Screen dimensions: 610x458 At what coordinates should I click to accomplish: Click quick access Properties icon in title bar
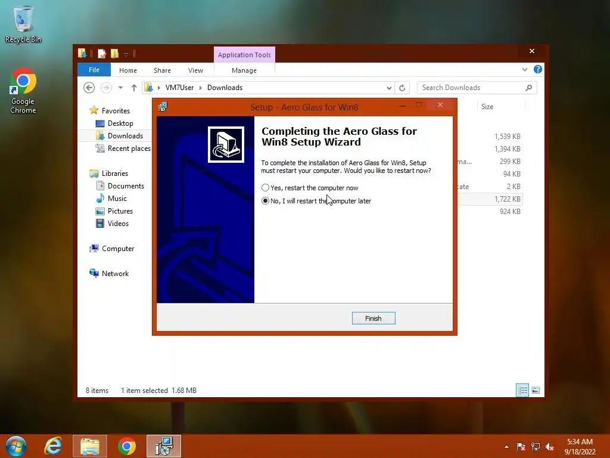coord(102,54)
